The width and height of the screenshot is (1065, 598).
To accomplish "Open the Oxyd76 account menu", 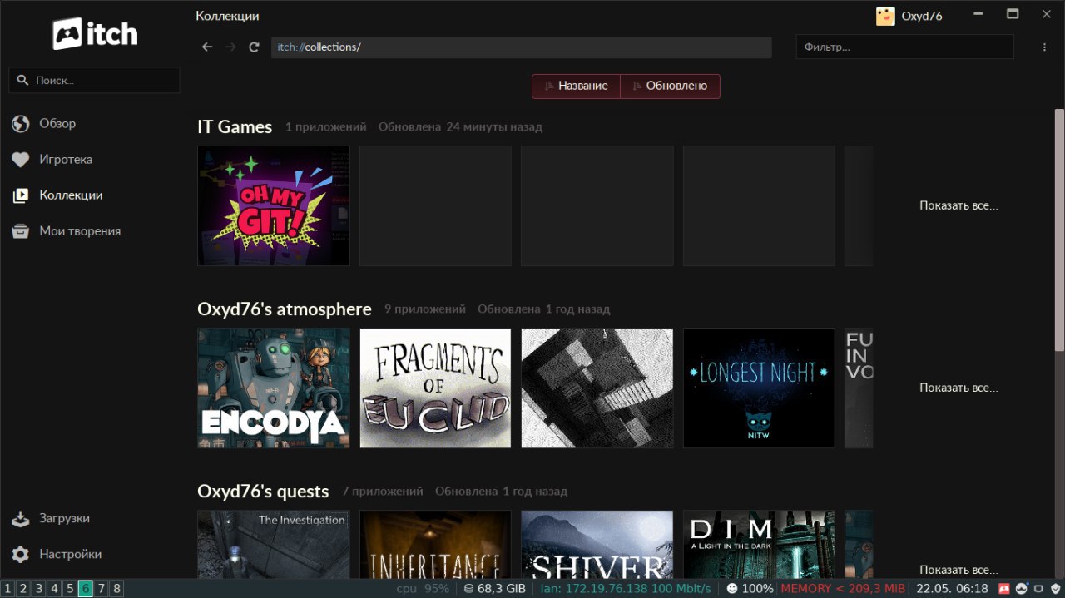I will [x=922, y=16].
